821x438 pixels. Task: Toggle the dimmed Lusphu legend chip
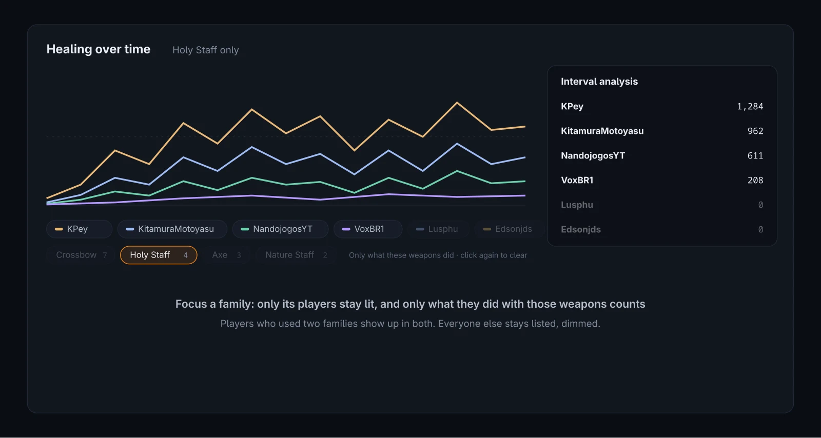click(438, 229)
